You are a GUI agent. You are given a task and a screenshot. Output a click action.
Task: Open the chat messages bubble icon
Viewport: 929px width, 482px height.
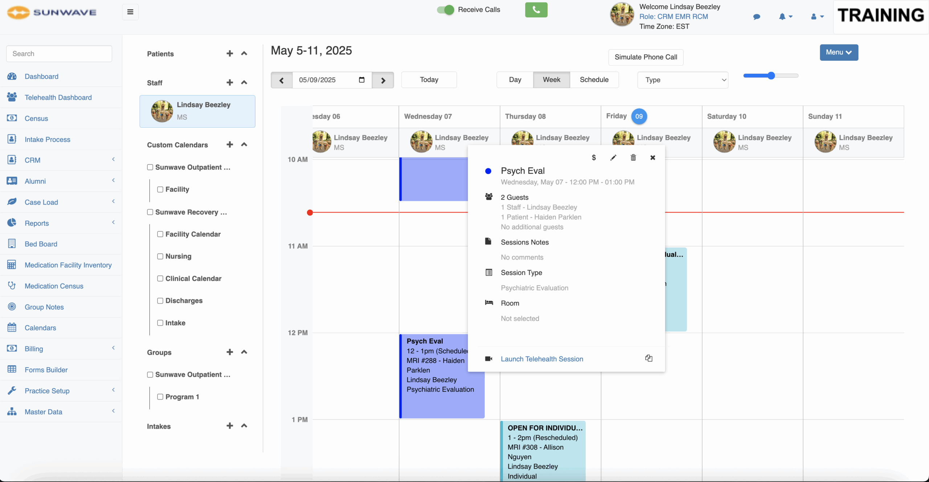tap(757, 17)
